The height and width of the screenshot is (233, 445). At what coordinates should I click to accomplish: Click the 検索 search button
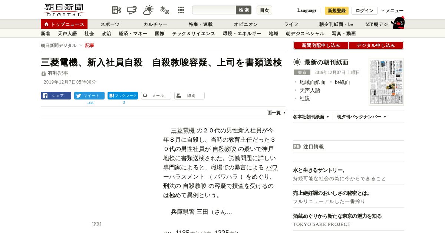pyautogui.click(x=244, y=10)
